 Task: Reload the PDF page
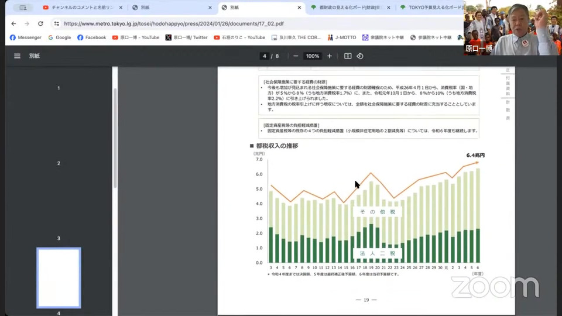[x=40, y=23]
